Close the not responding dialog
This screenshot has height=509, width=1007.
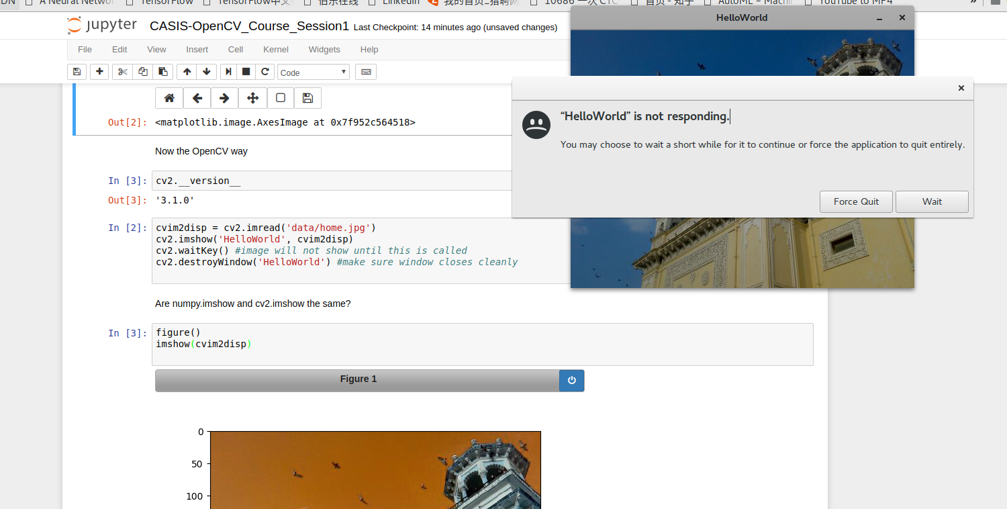pyautogui.click(x=961, y=88)
